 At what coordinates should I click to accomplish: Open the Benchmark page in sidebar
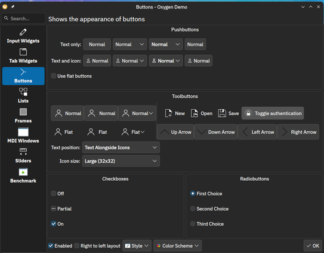tap(23, 175)
